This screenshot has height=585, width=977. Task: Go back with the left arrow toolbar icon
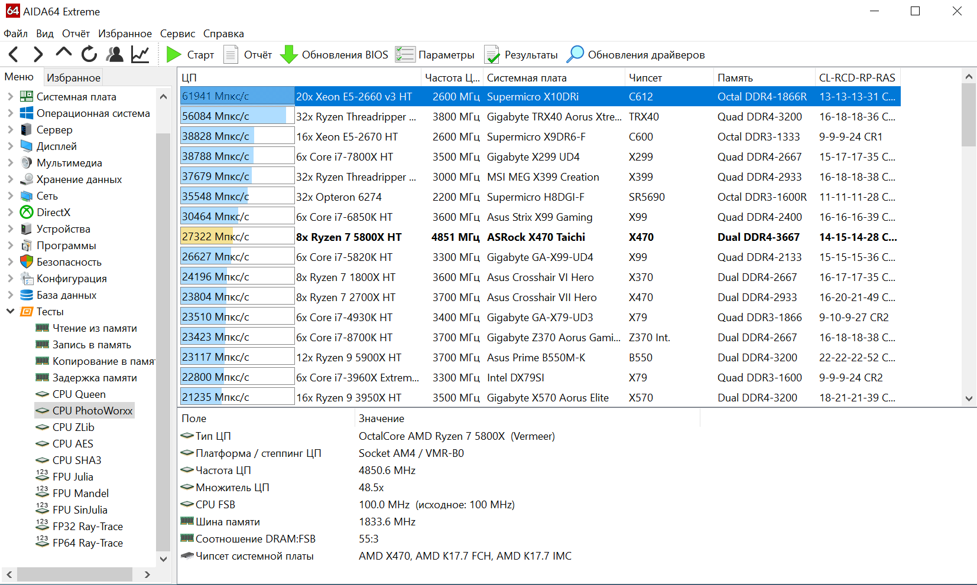(x=14, y=55)
